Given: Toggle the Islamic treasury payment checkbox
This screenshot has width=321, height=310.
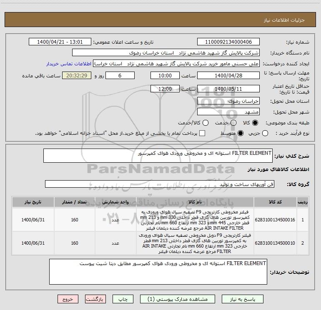Looking at the screenshot, I should coord(202,133).
